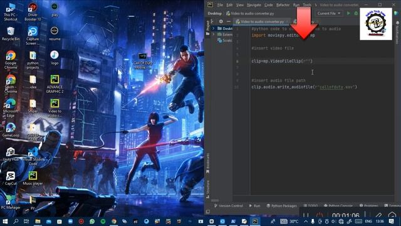Screen dimensions: 401x226
Task: Open Capture Screen desktop icon
Action: click(x=33, y=36)
